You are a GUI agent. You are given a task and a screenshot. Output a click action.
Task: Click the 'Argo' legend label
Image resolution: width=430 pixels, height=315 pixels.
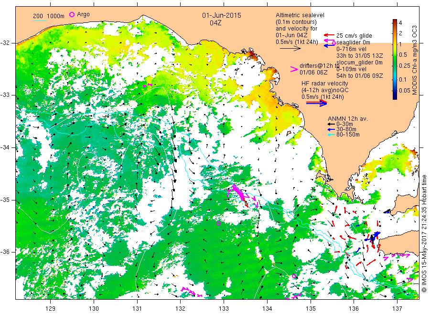[x=83, y=14]
